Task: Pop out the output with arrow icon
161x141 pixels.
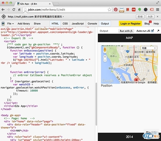Action: pos(158,31)
